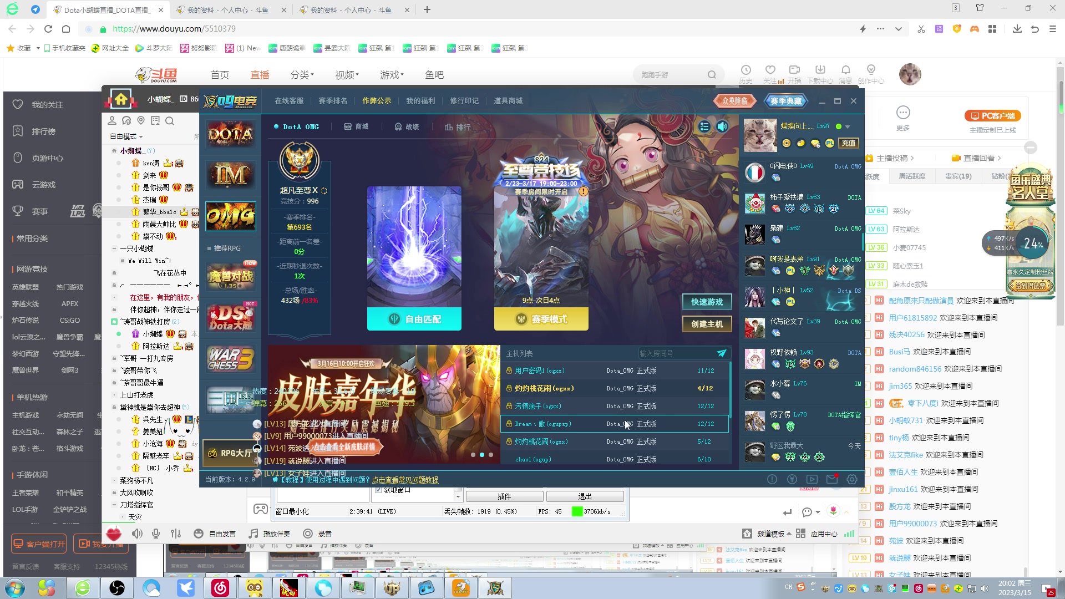Open settings gear in platform footer
Viewport: 1065px width, 599px height.
(852, 479)
